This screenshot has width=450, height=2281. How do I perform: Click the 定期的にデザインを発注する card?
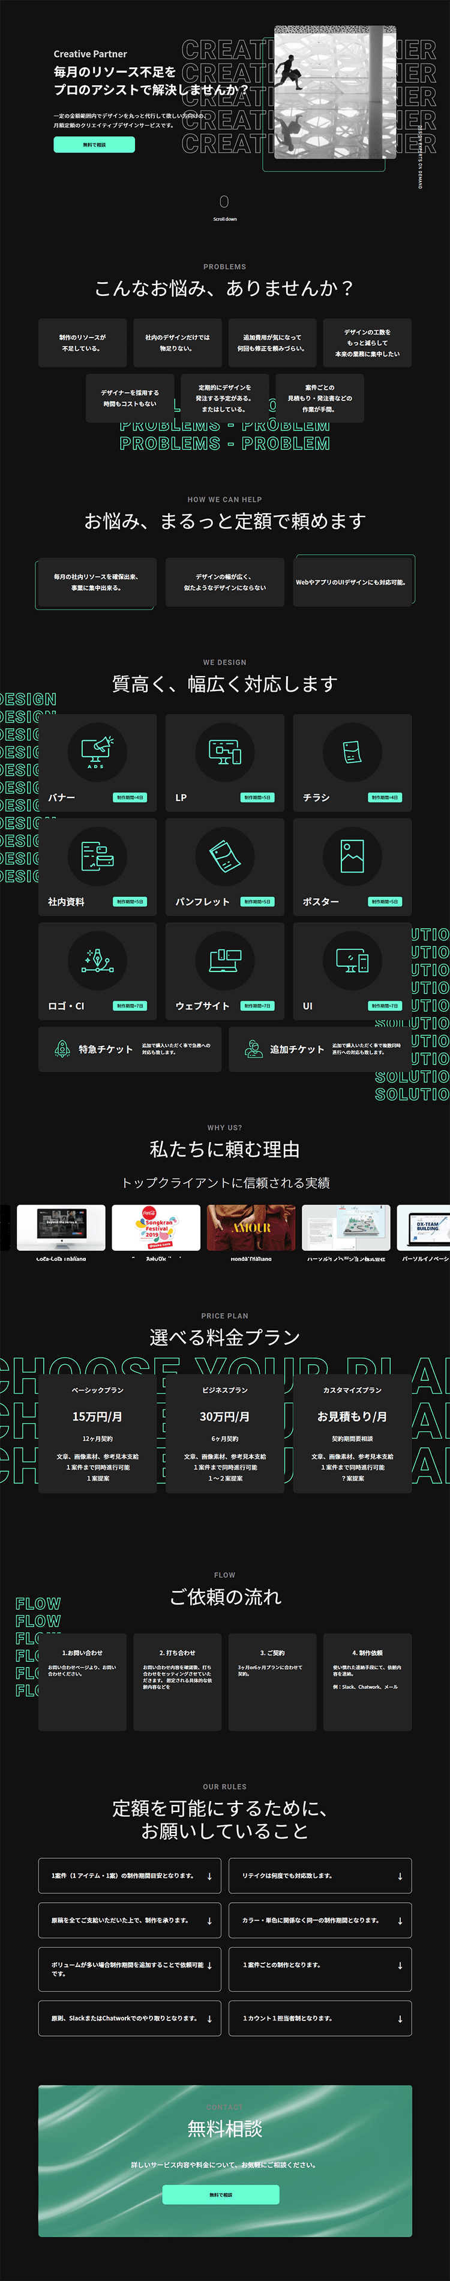[224, 397]
